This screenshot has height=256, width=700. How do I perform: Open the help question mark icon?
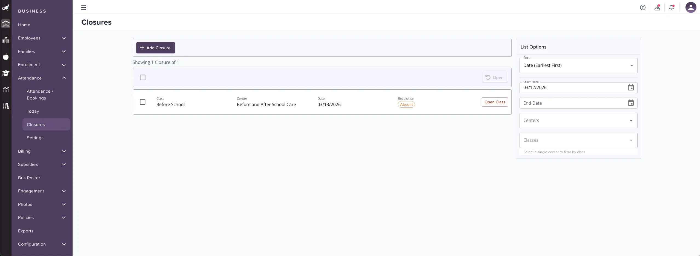(x=643, y=7)
